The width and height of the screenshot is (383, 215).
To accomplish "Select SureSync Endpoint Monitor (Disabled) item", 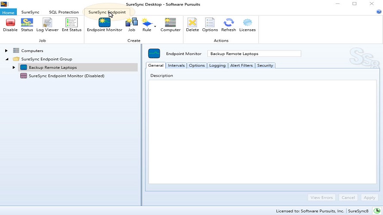I will point(66,76).
